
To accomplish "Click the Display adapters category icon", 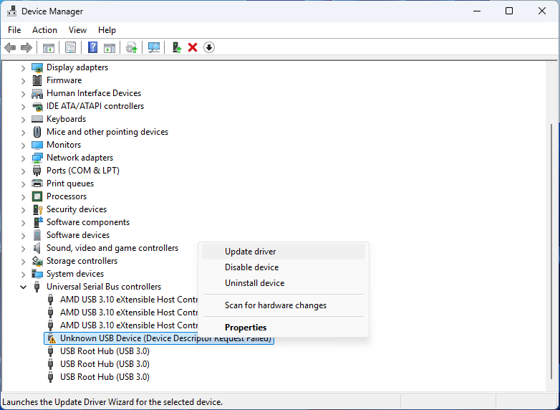I will click(37, 67).
